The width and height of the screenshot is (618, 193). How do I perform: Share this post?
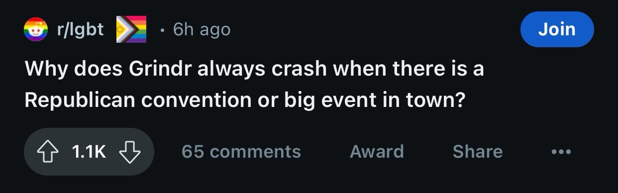tap(478, 151)
